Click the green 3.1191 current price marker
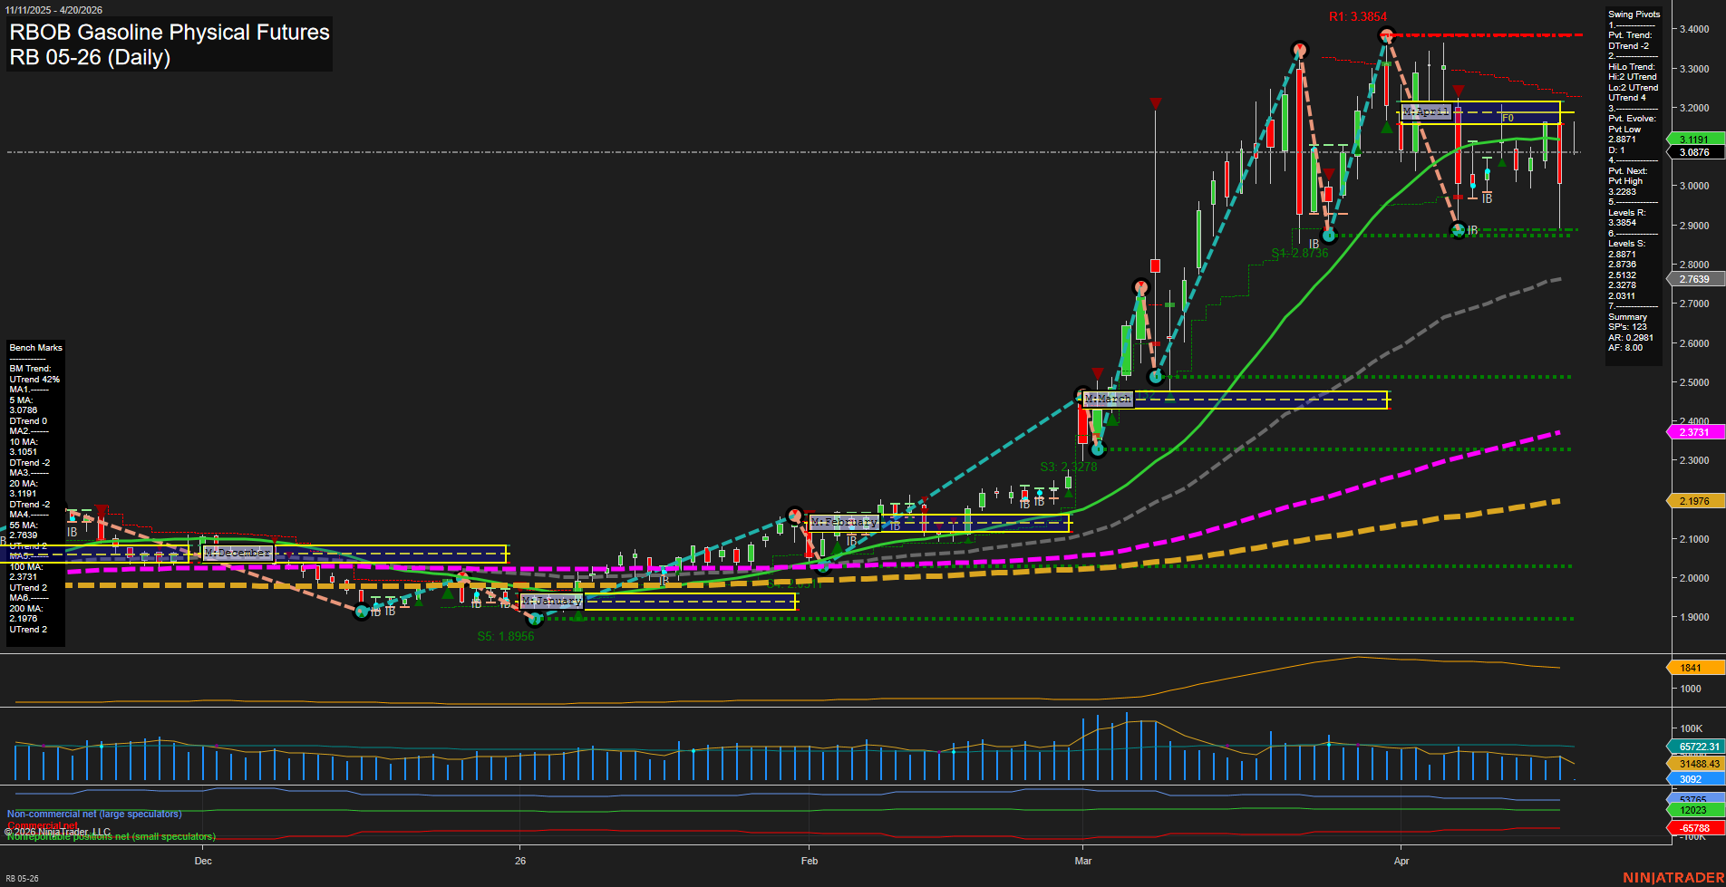Screen dimensions: 1726x887 coord(1694,139)
